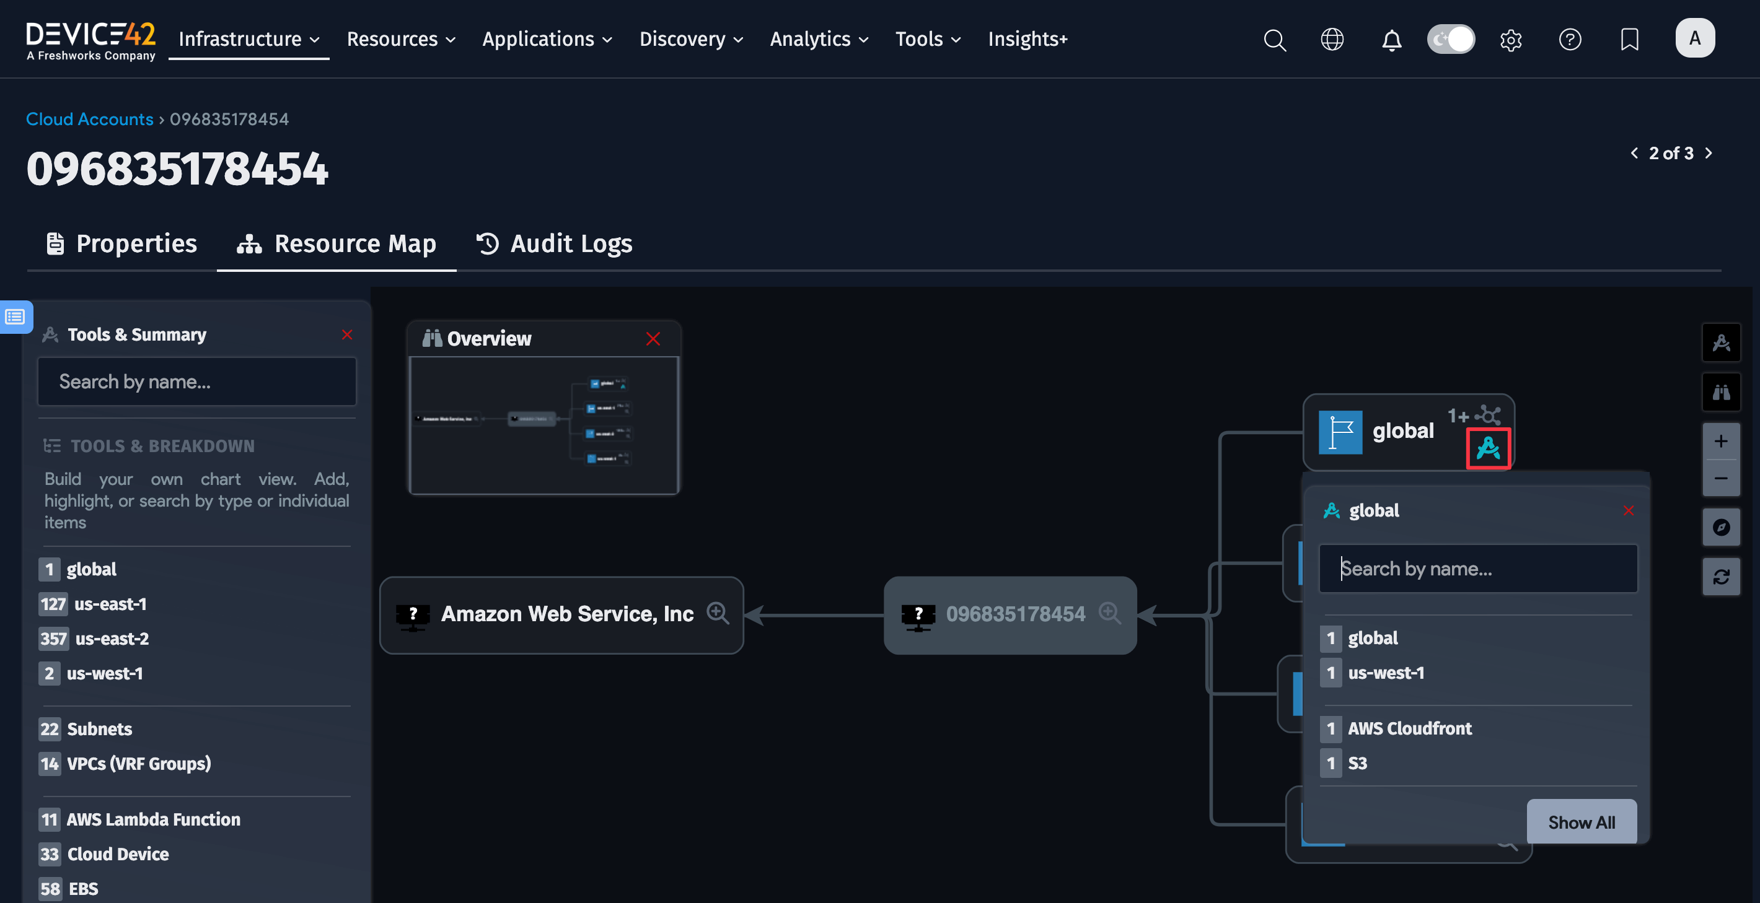
Task: Expand the Infrastructure menu dropdown
Action: click(x=249, y=40)
